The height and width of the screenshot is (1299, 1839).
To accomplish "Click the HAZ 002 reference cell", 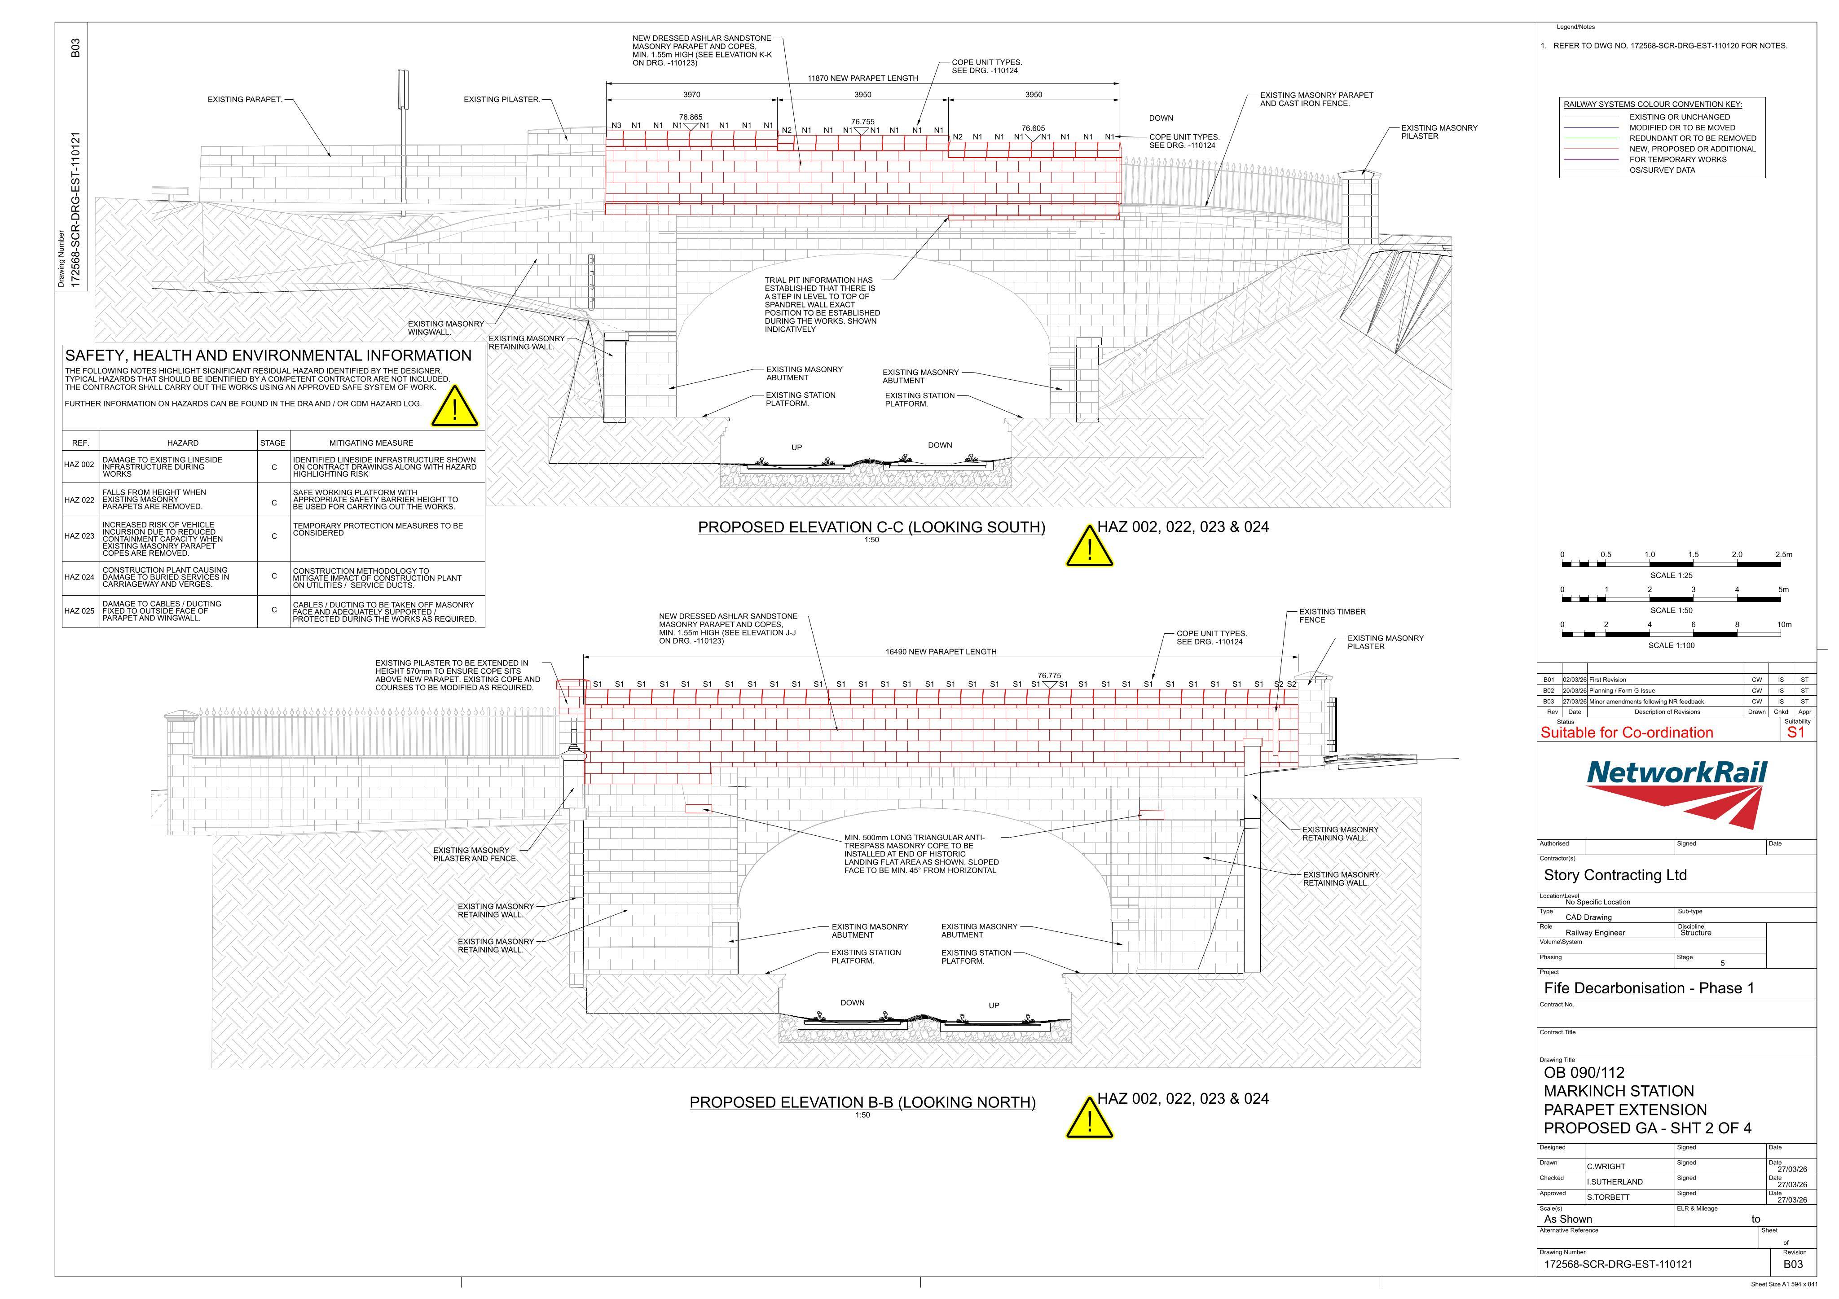I will pyautogui.click(x=80, y=465).
